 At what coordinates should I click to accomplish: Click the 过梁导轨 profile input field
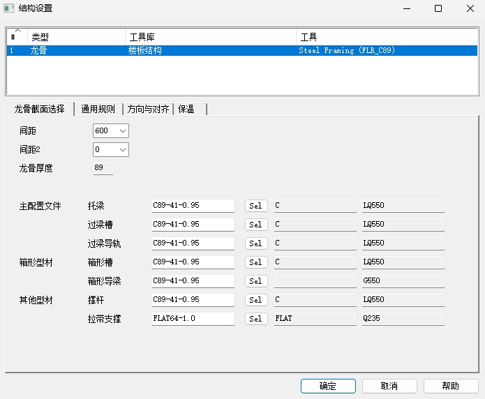(x=193, y=243)
